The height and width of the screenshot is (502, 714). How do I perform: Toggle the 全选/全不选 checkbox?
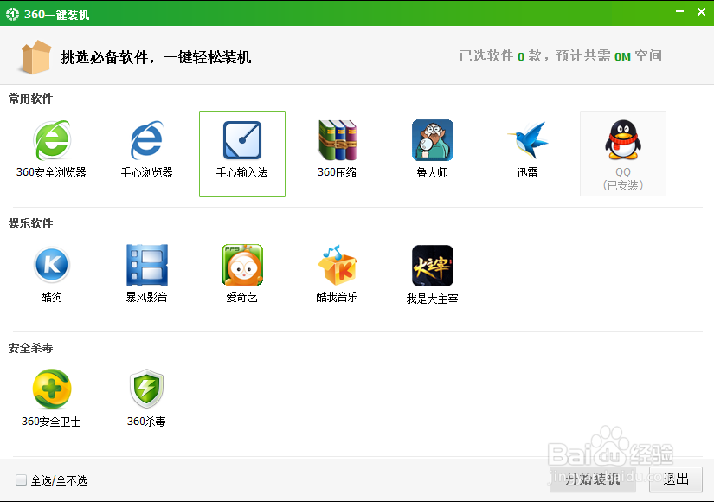click(21, 480)
